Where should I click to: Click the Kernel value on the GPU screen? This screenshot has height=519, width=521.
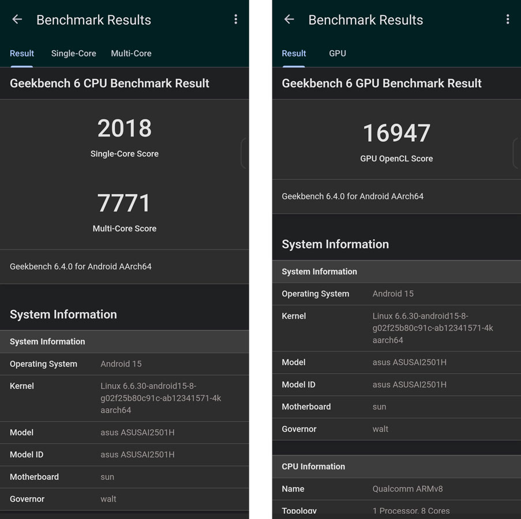tap(433, 328)
